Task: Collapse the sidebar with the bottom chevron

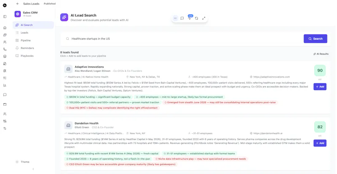Action: tap(33, 169)
